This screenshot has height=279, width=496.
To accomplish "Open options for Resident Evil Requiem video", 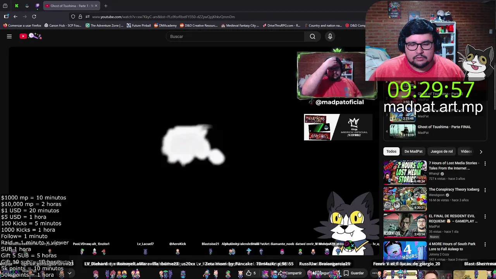I will pos(485,217).
